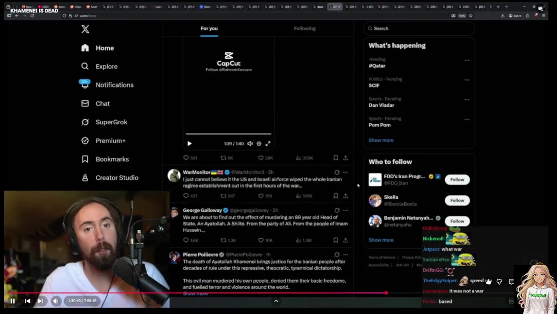This screenshot has height=314, width=557.
Task: Like the video tweet with 28K likes
Action: pos(265,158)
